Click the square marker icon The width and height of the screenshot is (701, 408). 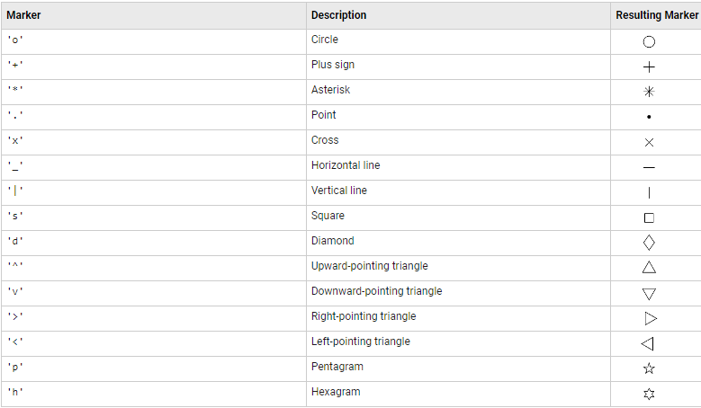[x=649, y=217]
